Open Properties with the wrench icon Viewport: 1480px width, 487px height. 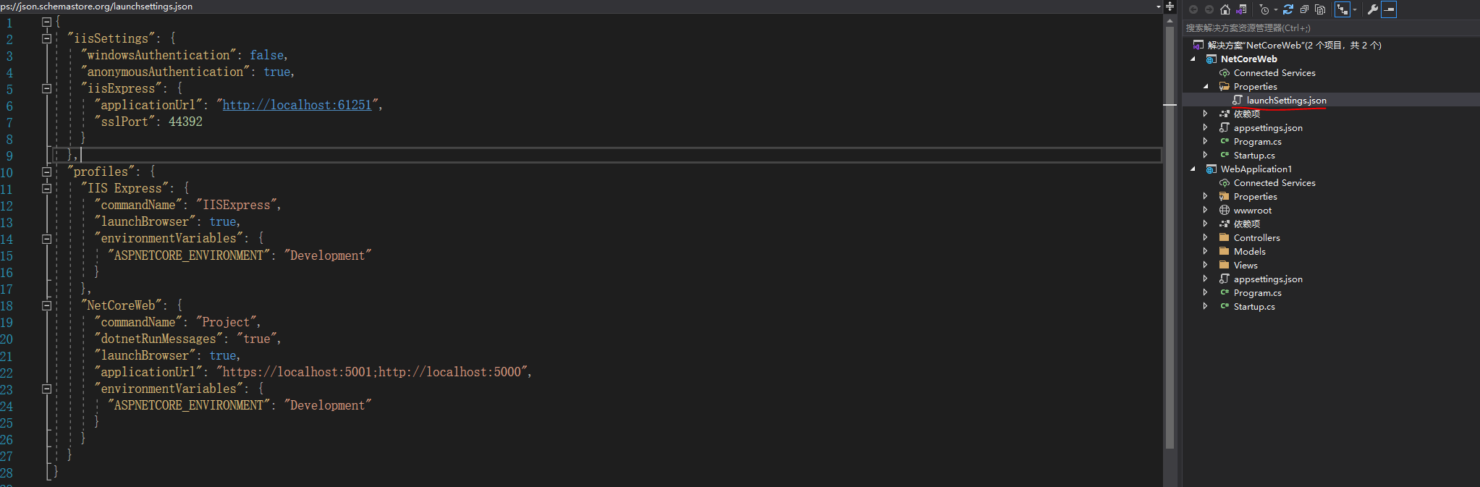click(x=1373, y=9)
